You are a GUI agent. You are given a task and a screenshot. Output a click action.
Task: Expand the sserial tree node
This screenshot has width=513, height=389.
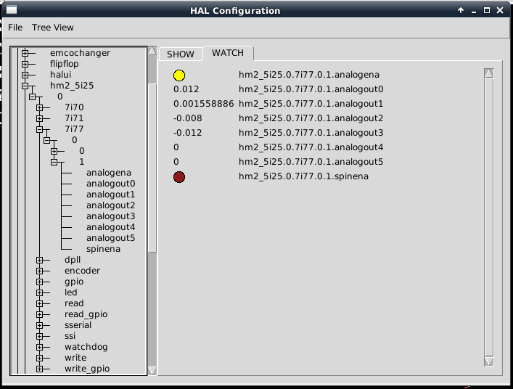(x=40, y=325)
